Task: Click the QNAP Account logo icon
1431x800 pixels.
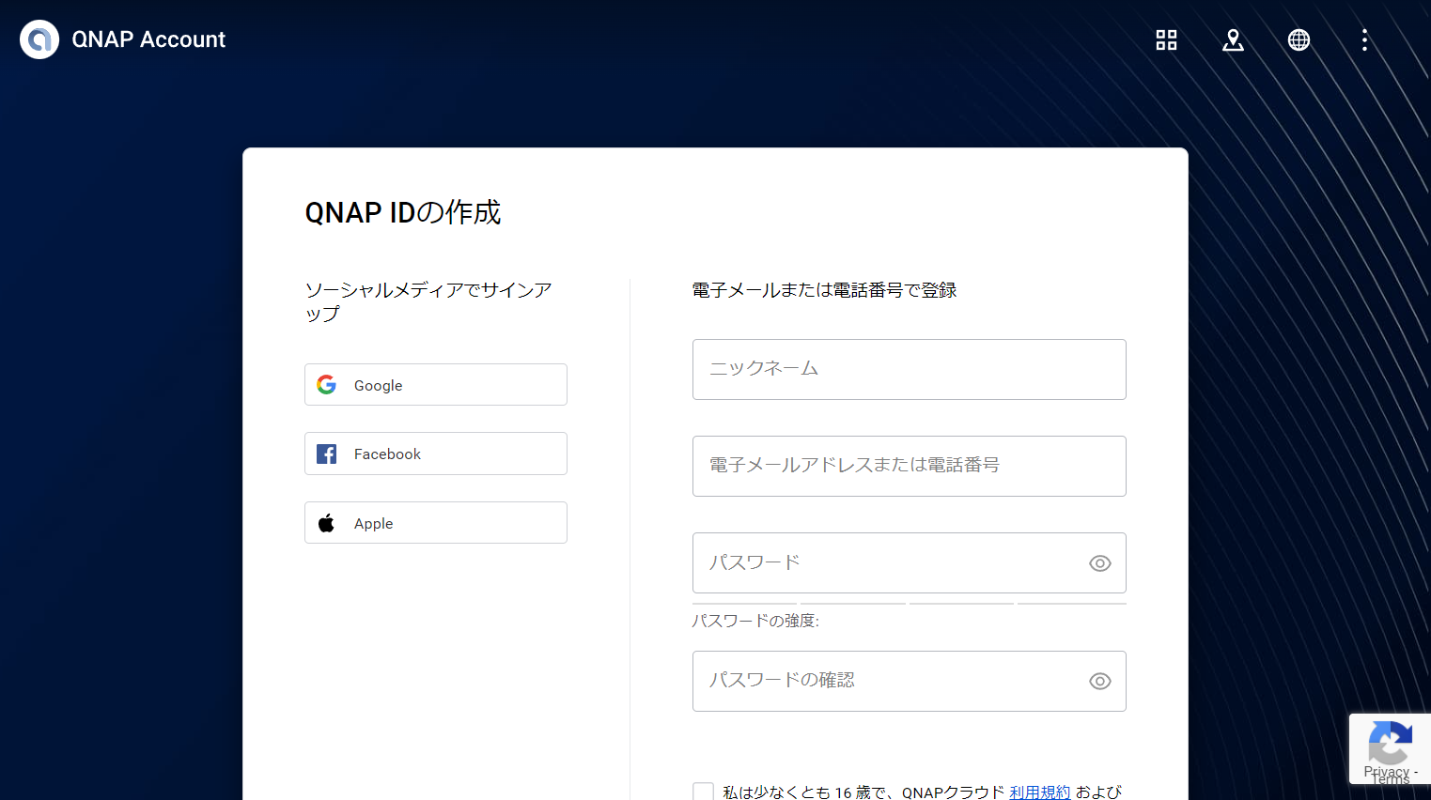Action: point(39,39)
